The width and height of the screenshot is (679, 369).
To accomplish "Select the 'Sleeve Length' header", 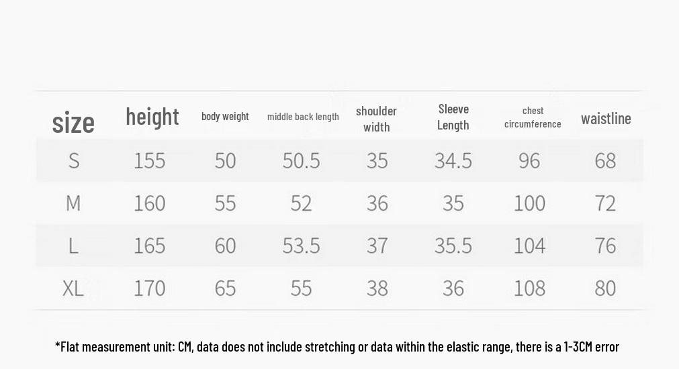I will pyautogui.click(x=453, y=117).
